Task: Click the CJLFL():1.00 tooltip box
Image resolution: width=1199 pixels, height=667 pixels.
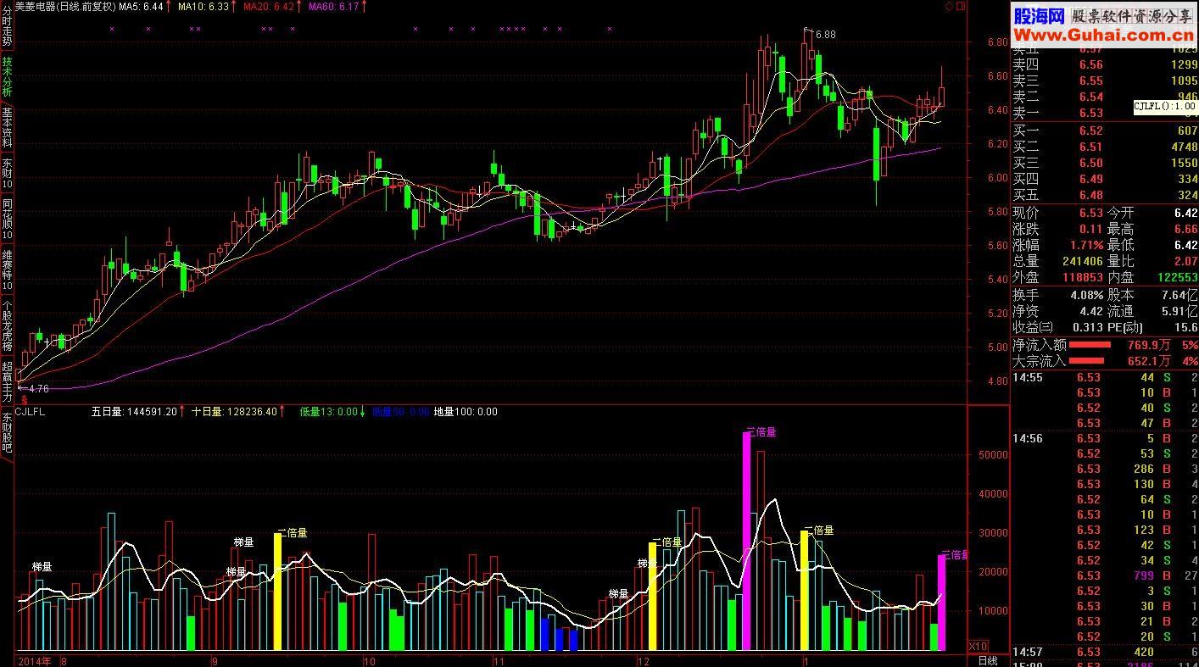Action: click(x=1166, y=106)
